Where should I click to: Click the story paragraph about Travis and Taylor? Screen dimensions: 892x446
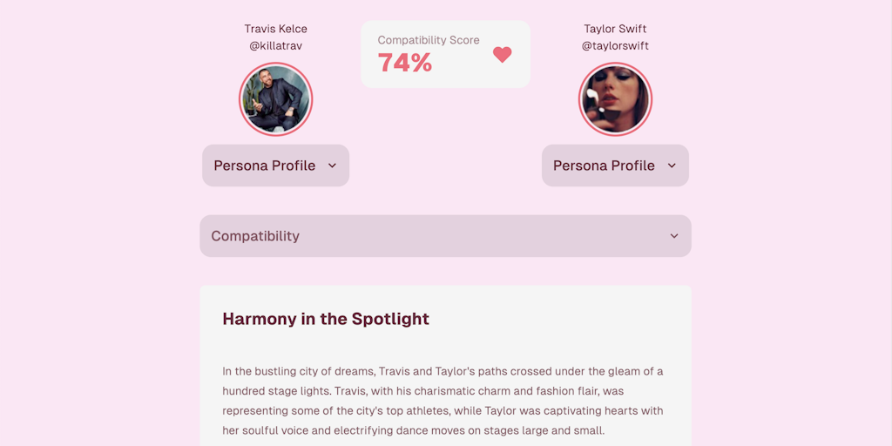[443, 401]
